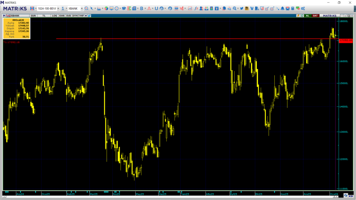The height and width of the screenshot is (200, 356).
Task: Select the GUN period tab
Action: [33, 16]
